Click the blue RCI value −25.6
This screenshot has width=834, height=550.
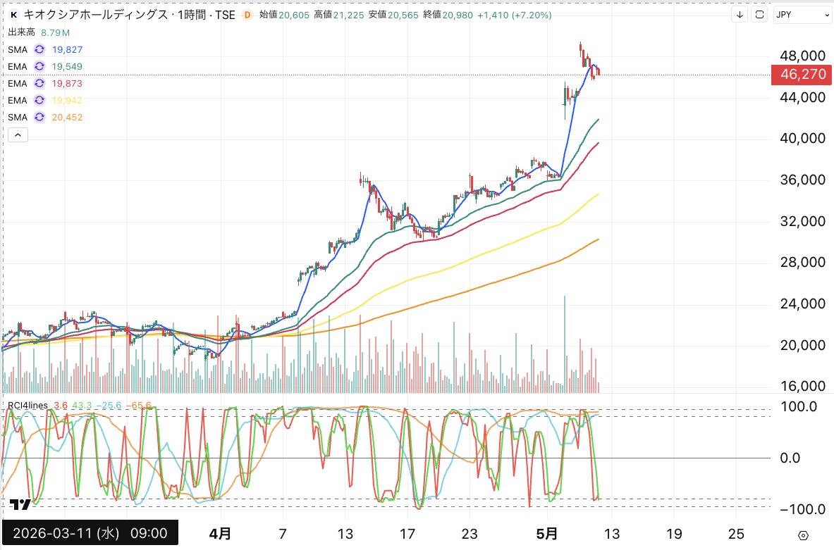point(109,406)
